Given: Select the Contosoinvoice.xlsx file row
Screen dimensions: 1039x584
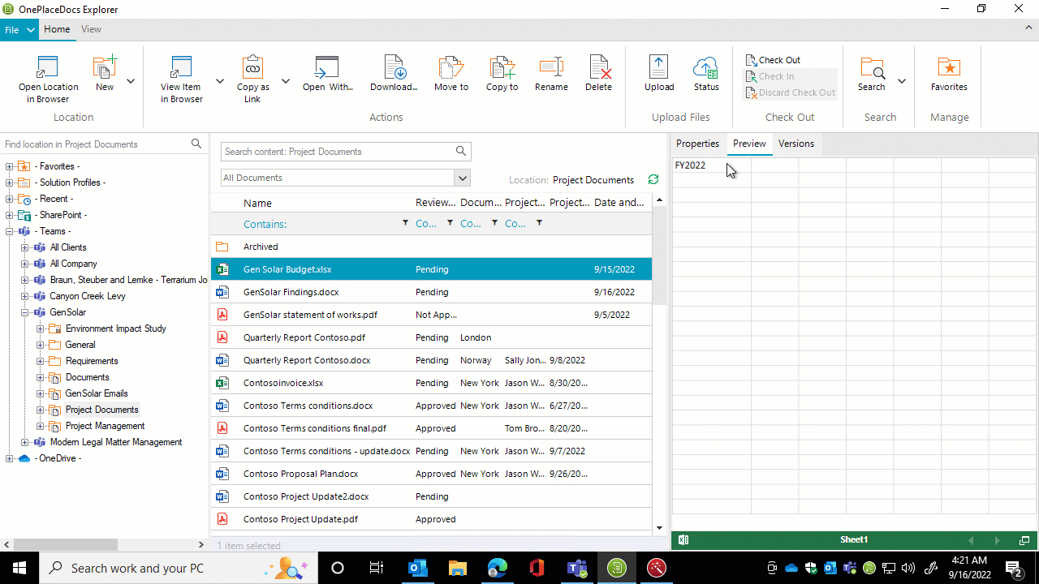Looking at the screenshot, I should [x=431, y=383].
